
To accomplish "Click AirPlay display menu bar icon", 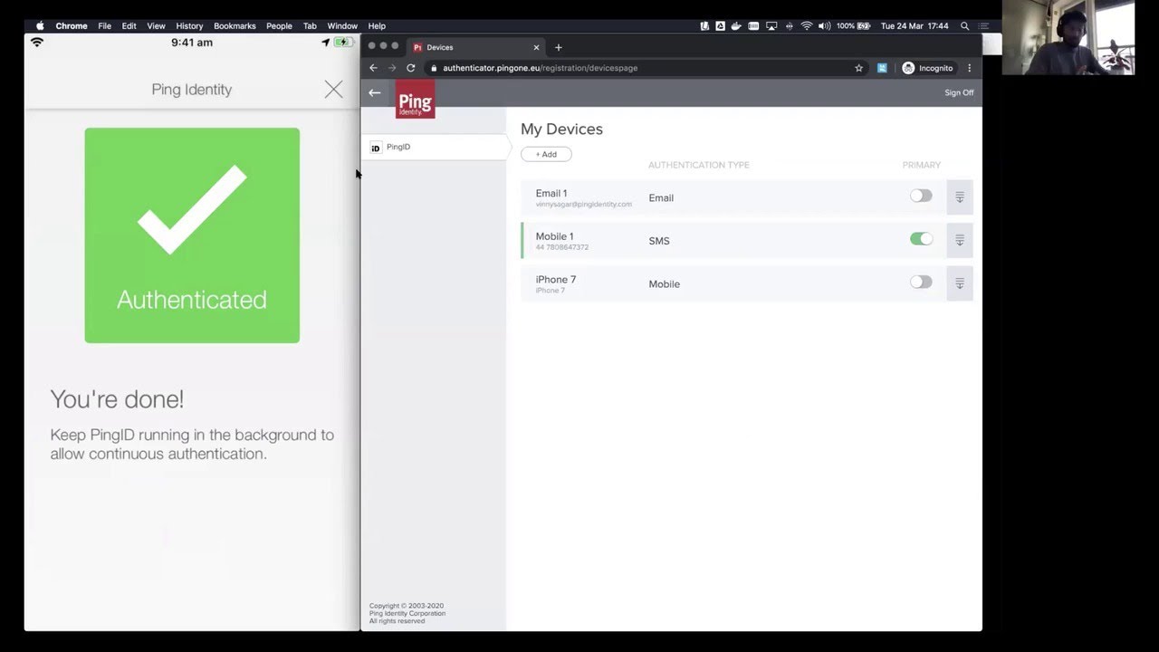I will click(x=771, y=26).
